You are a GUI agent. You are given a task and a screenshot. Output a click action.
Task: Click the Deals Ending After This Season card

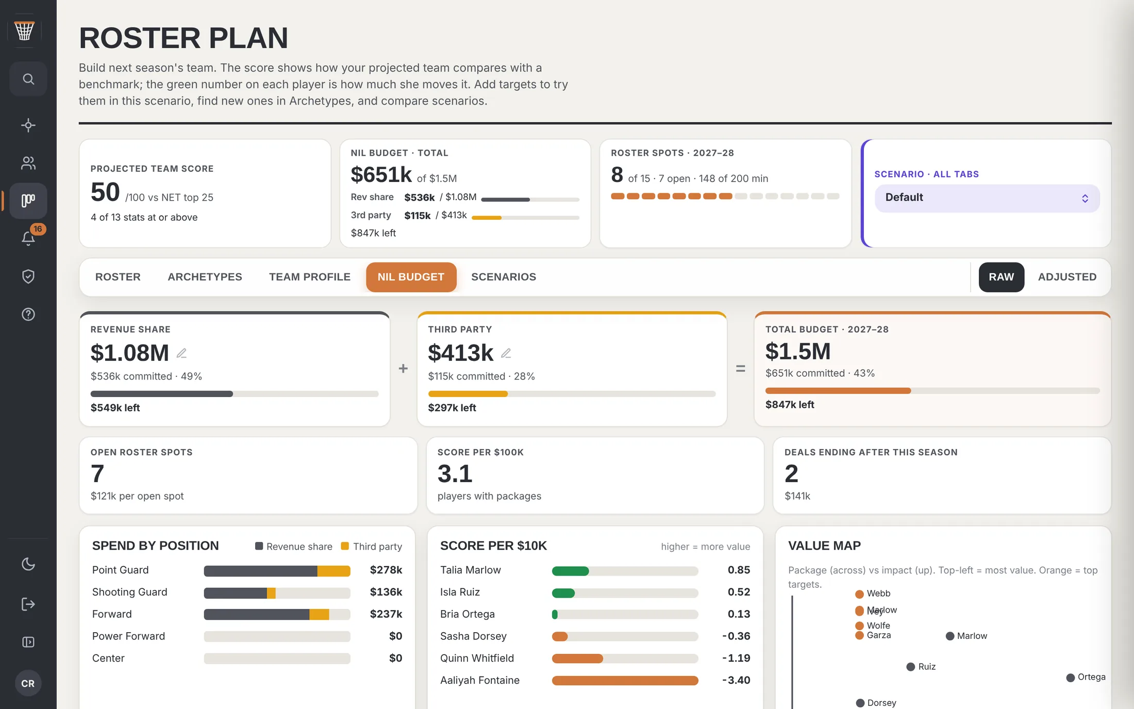click(942, 475)
